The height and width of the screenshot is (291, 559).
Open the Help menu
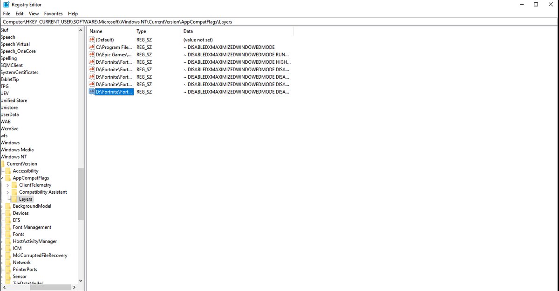coord(73,14)
